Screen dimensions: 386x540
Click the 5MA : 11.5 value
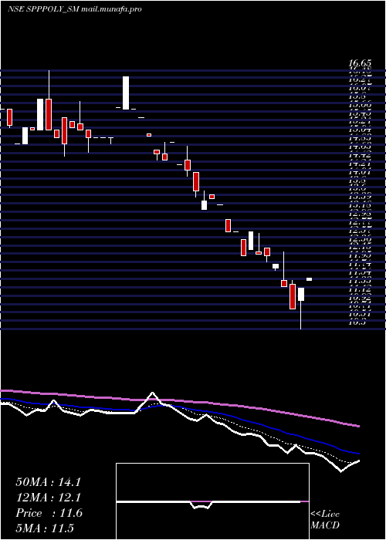click(45, 528)
